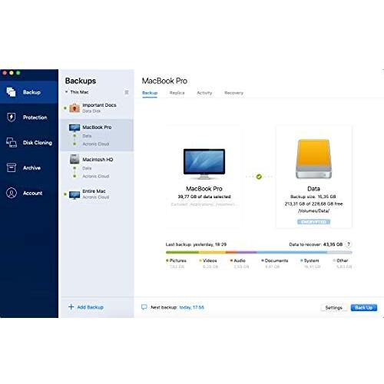Click the next backup schedule link
This screenshot has height=384, width=384.
coord(191,307)
